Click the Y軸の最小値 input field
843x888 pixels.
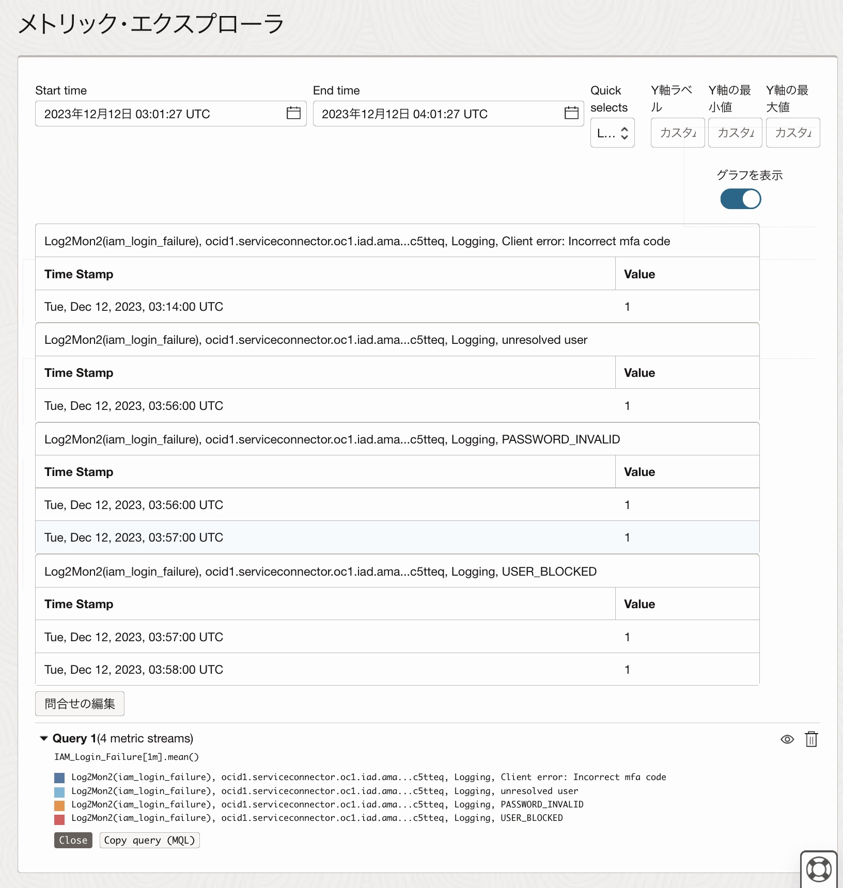(x=735, y=133)
